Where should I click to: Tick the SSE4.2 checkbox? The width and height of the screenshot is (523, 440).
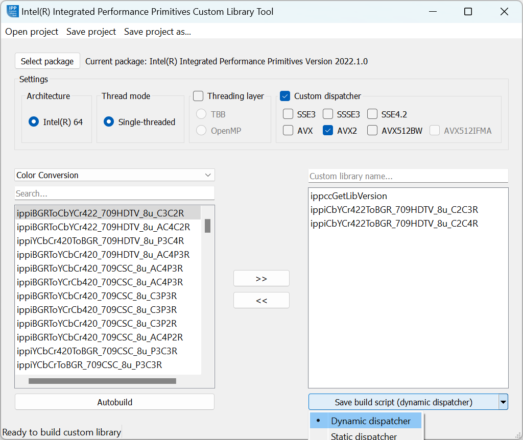pyautogui.click(x=372, y=114)
